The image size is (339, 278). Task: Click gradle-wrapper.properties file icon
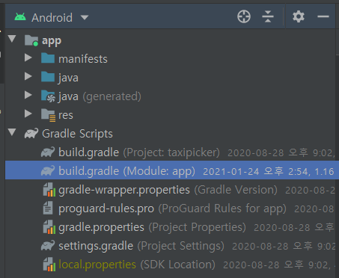click(x=49, y=190)
